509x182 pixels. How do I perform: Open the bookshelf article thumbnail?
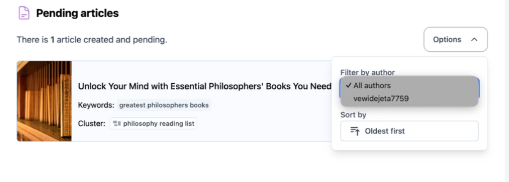tap(44, 101)
